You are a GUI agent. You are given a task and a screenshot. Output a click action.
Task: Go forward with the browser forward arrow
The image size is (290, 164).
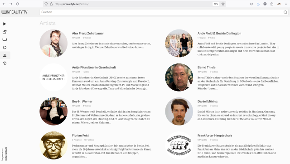(11, 4)
